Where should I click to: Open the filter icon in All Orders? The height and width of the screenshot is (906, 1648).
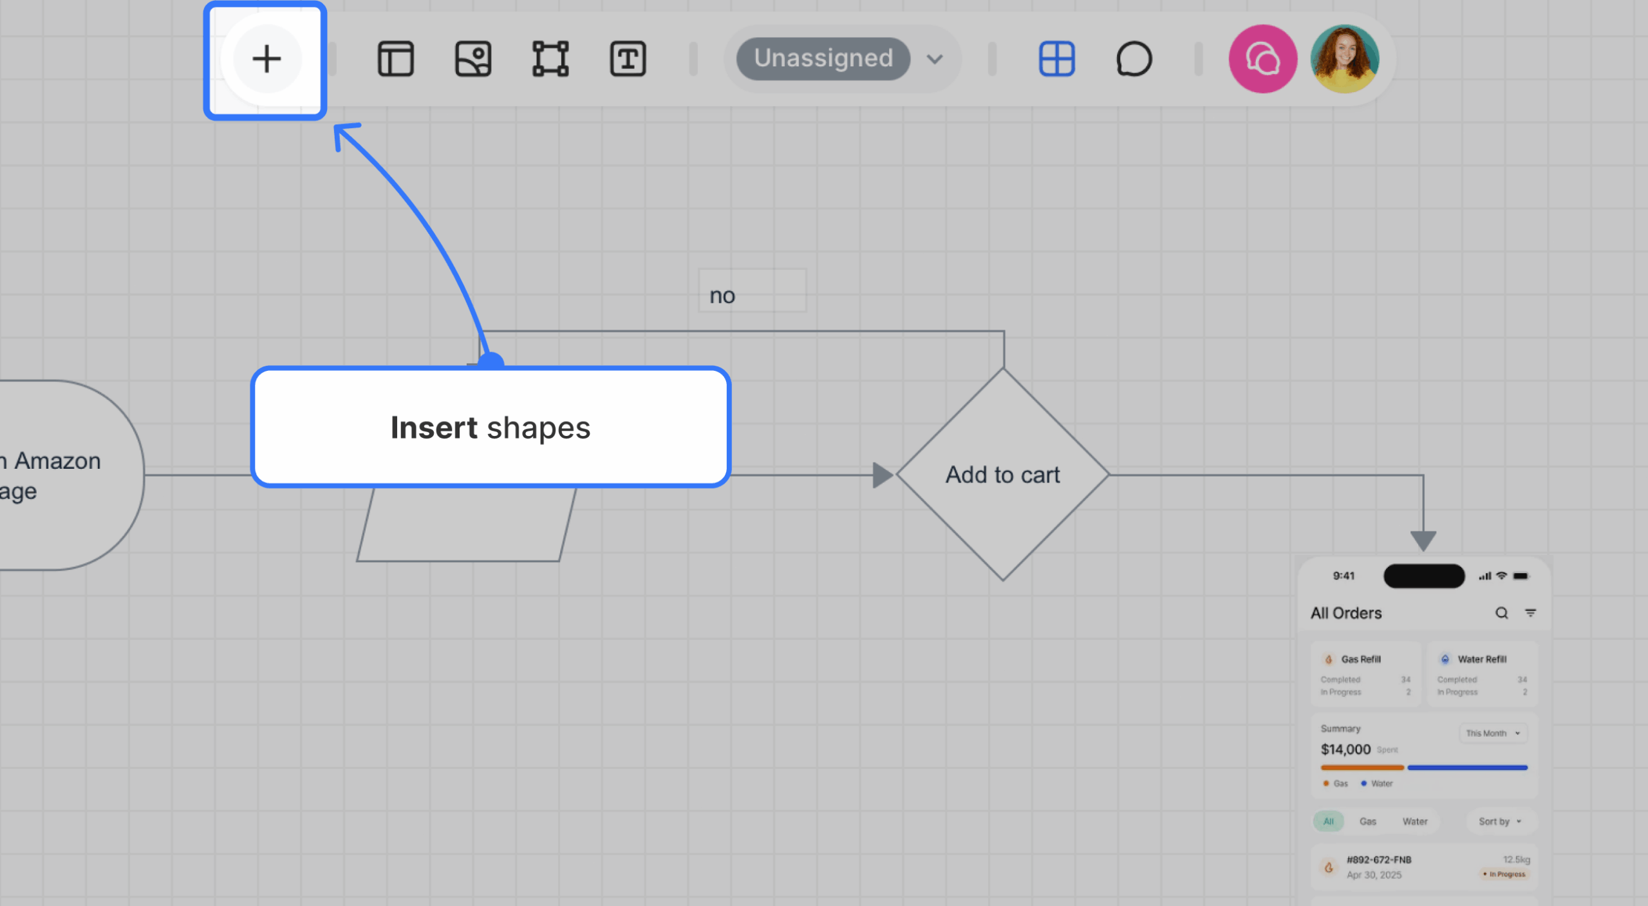1530,613
